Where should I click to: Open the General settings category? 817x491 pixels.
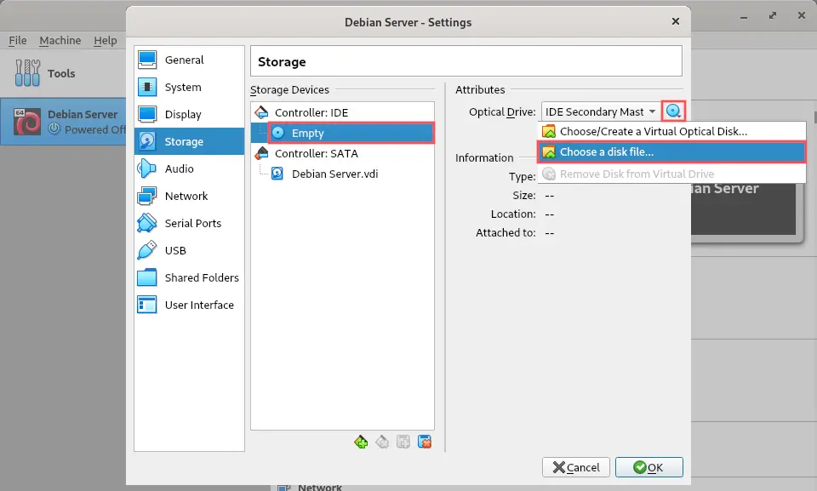189,60
